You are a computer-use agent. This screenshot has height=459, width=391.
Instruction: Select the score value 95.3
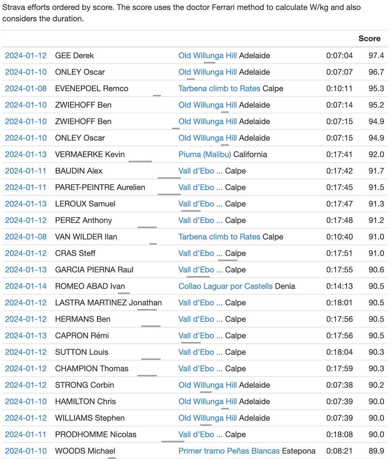376,88
